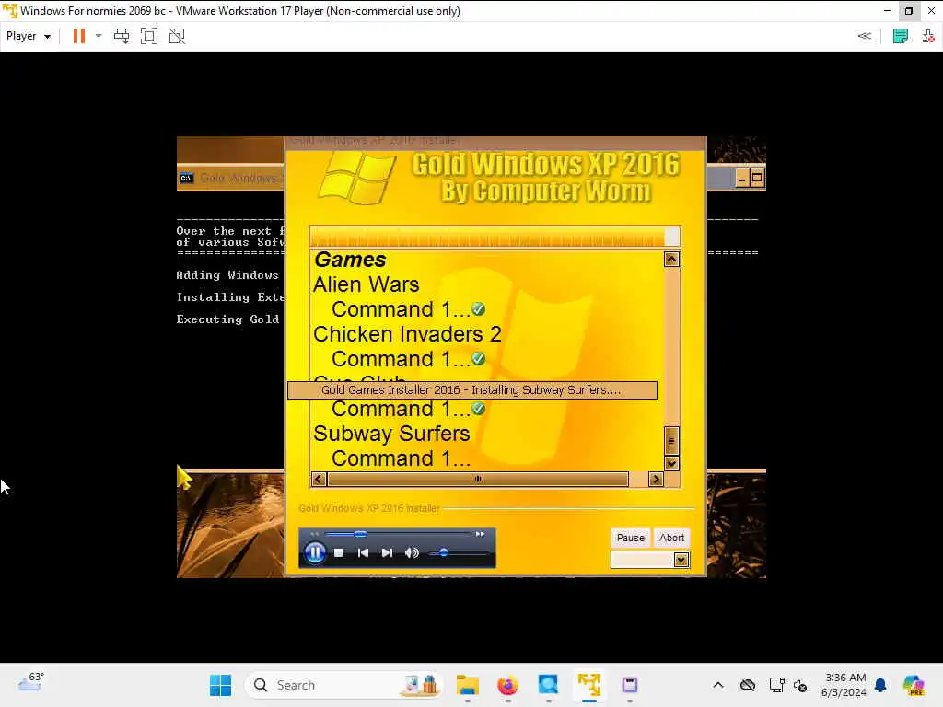
Task: Expand the power options arrow beside the pause icon
Action: tap(99, 36)
